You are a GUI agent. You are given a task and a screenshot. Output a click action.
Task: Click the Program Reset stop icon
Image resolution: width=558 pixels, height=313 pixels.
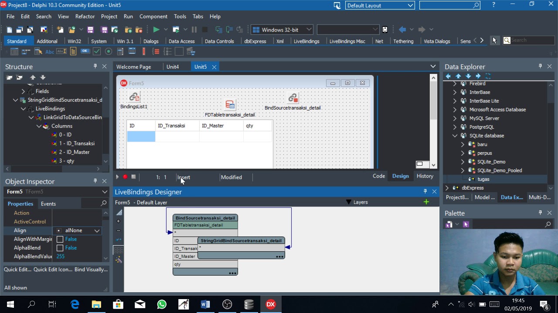tap(204, 30)
